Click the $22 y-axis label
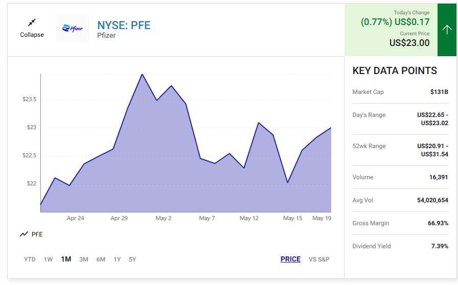This screenshot has height=285, width=458. pyautogui.click(x=32, y=183)
